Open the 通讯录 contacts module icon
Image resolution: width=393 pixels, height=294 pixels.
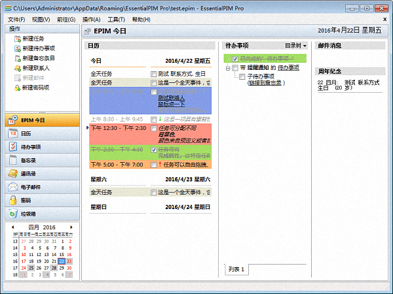coord(12,174)
